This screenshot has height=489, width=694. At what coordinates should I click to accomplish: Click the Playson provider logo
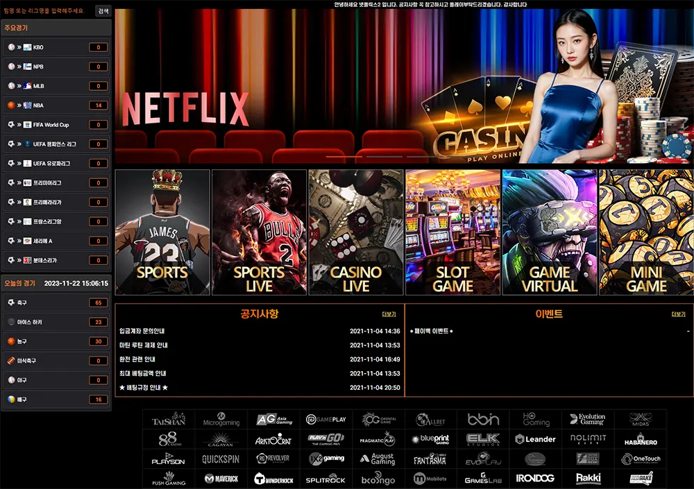point(168,459)
